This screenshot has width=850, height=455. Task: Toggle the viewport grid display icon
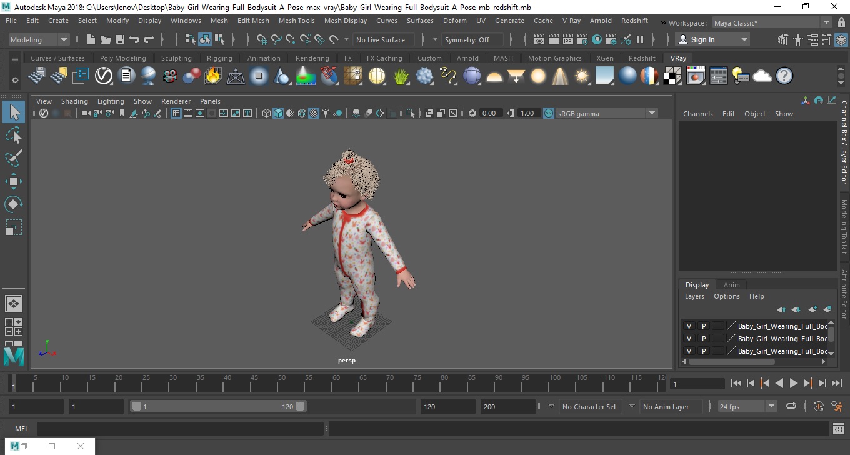(176, 113)
